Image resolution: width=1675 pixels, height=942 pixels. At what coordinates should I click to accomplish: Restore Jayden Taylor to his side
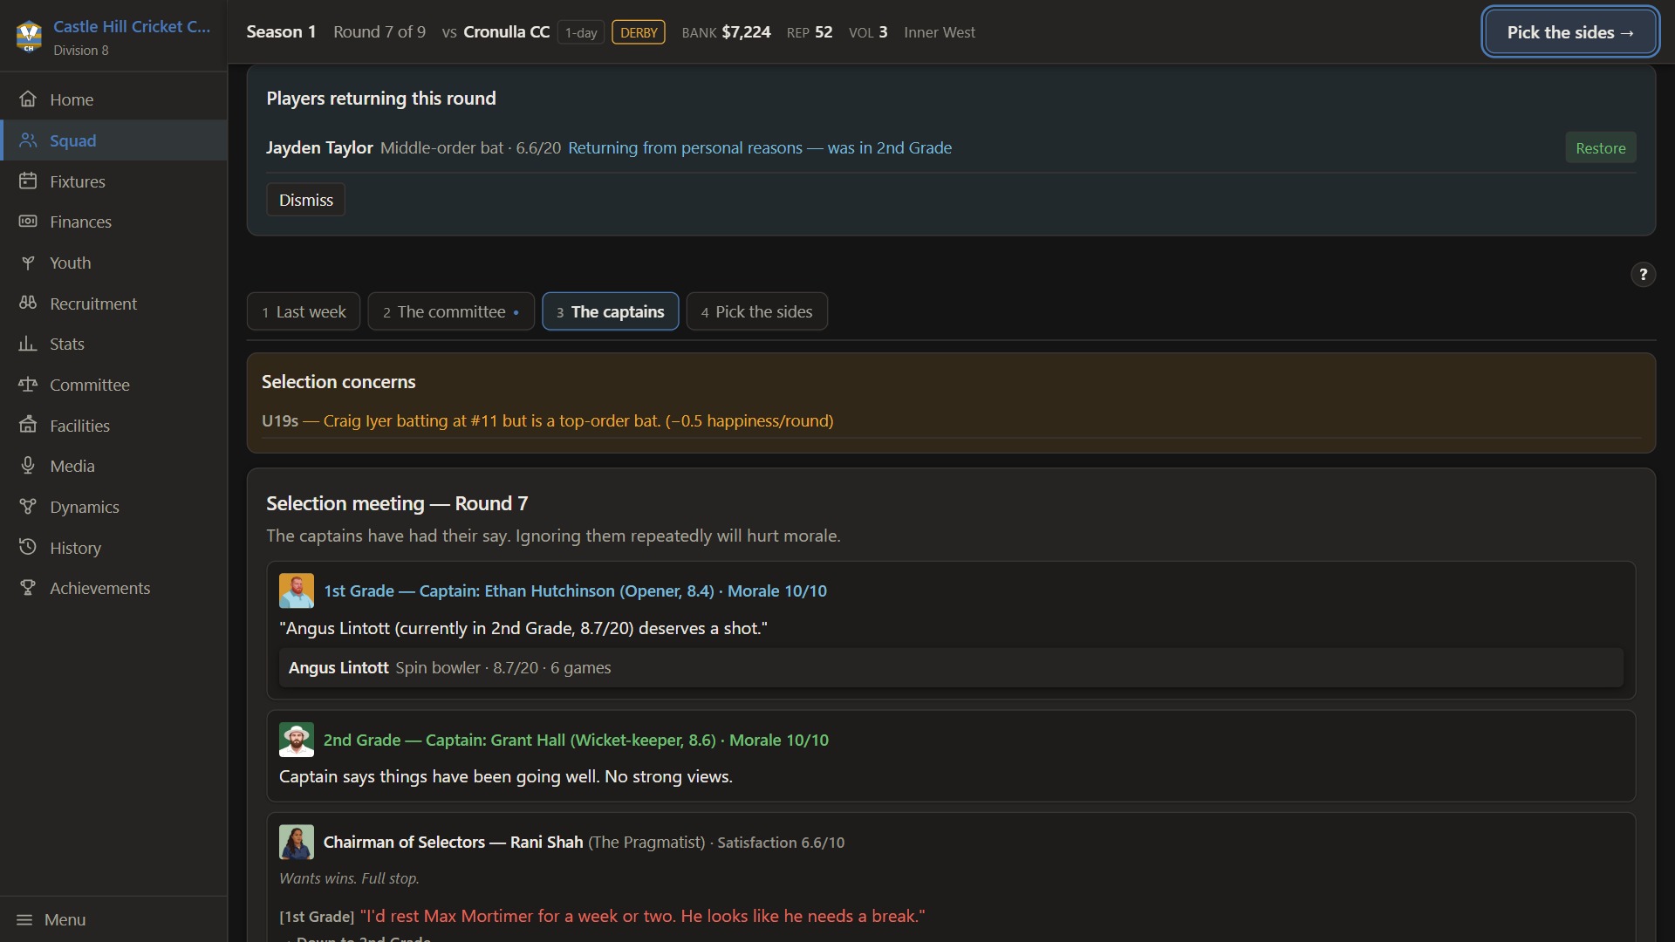click(1600, 147)
